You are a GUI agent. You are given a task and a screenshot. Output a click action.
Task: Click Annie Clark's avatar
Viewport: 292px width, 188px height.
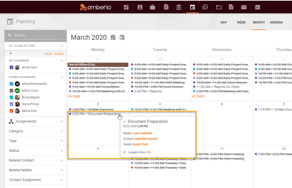pyautogui.click(x=17, y=67)
